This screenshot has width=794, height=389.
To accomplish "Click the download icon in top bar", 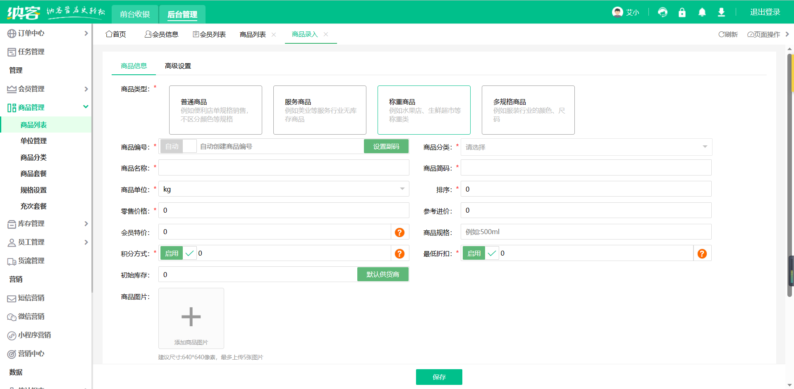I will [x=722, y=12].
